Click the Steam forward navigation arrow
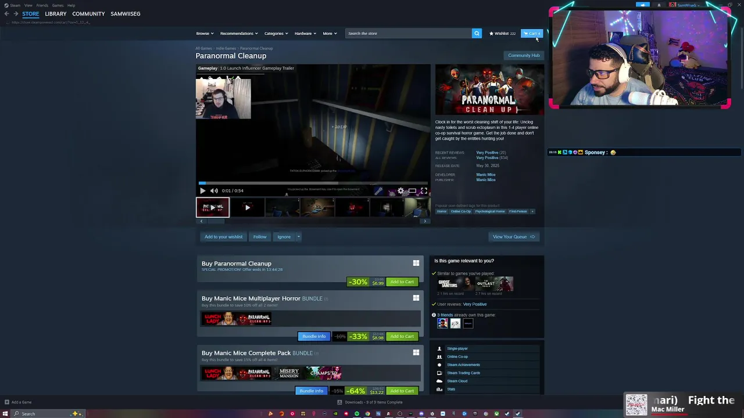Viewport: 744px width, 418px height. click(15, 14)
